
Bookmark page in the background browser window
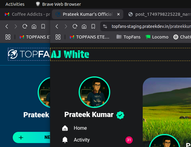coord(43,26)
